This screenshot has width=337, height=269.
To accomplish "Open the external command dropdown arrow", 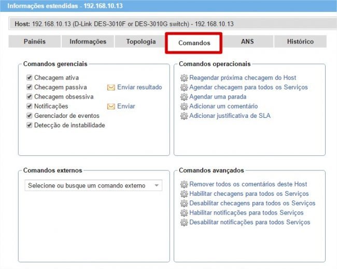I will coord(157,186).
